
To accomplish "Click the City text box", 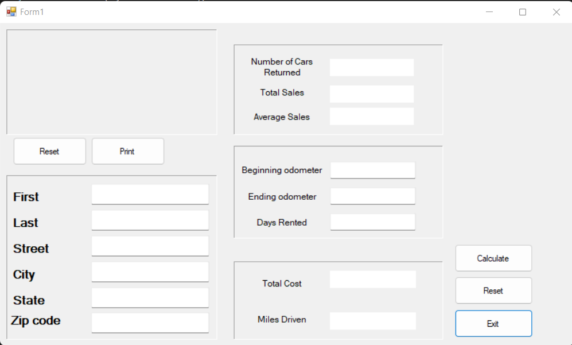I will click(x=150, y=272).
